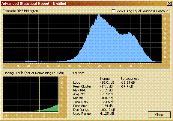The height and width of the screenshot is (121, 173).
Task: Click the green clipping profile curve
Action: (x=52, y=109)
